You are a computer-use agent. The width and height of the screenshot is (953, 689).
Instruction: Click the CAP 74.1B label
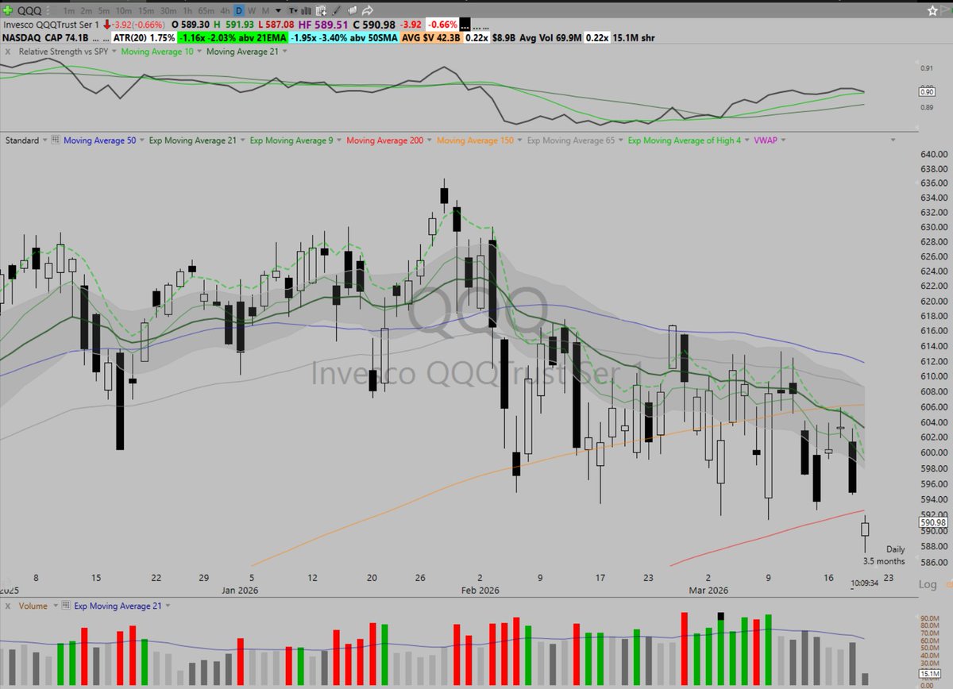(66, 38)
